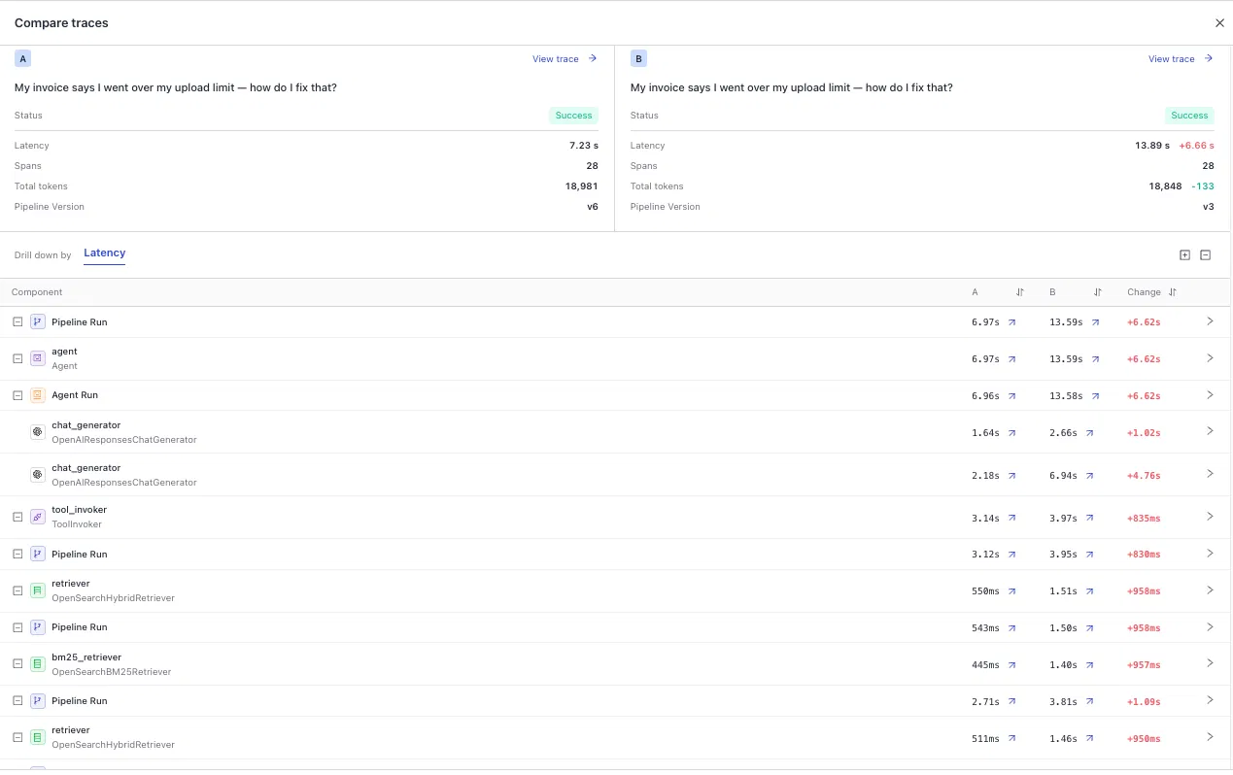Close the Compare traces dialog
This screenshot has width=1233, height=775.
[1219, 22]
